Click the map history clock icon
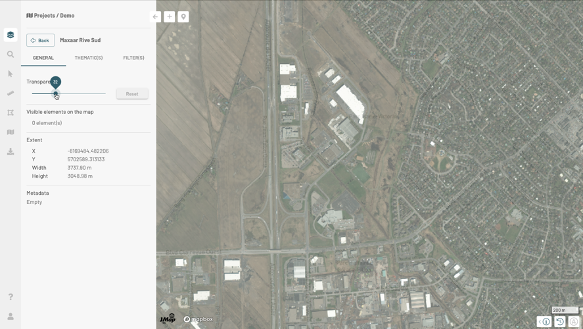The width and height of the screenshot is (583, 329). 560,322
